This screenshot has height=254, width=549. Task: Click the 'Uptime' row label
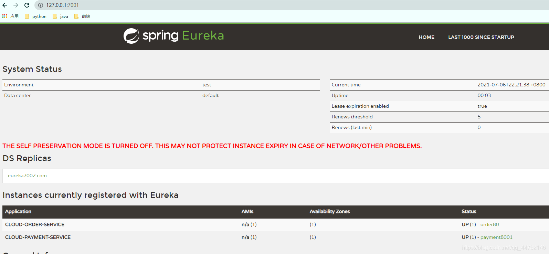[x=340, y=95]
